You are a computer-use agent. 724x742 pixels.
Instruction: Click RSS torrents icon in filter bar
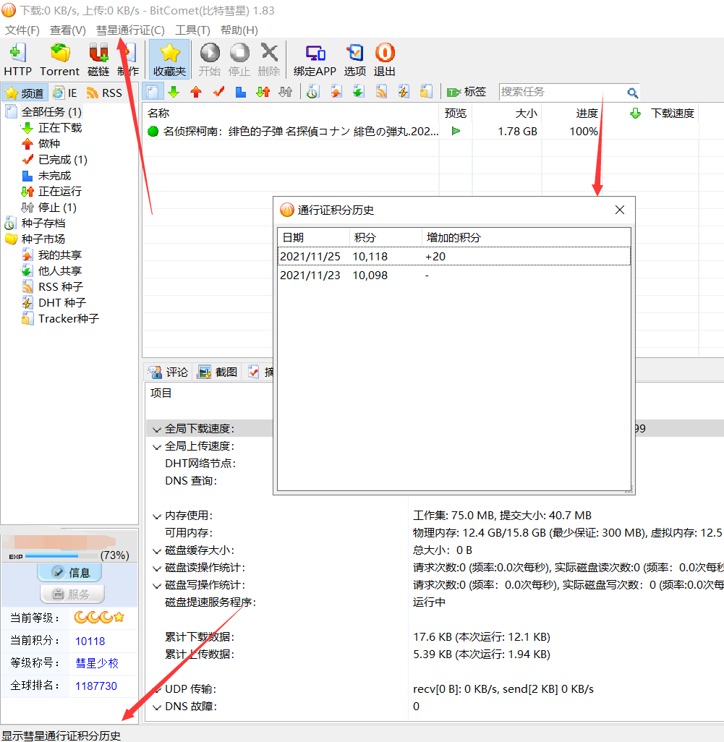[381, 92]
